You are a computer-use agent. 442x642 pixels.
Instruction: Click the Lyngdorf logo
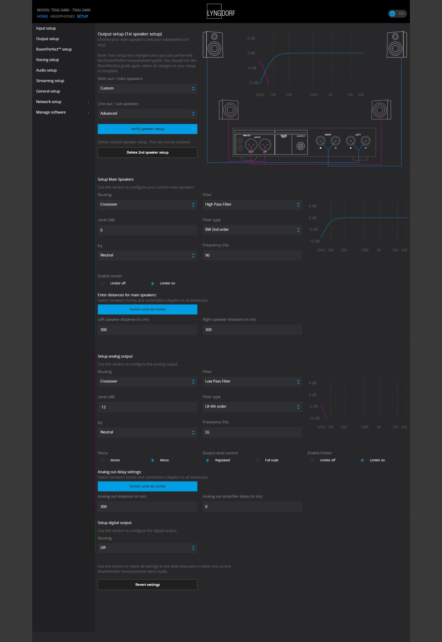point(221,12)
